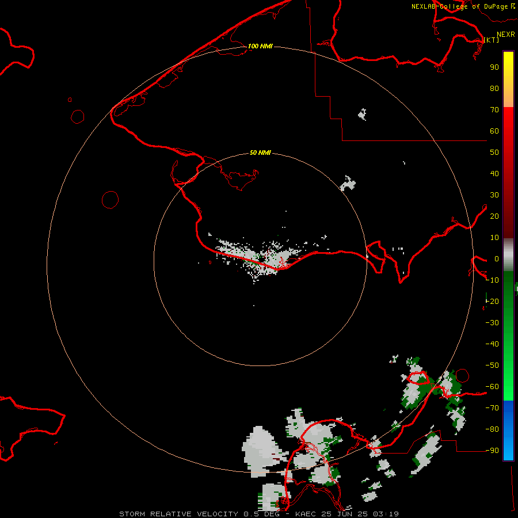
Task: Click the blue bottom band of color bar
Action: pos(508,431)
